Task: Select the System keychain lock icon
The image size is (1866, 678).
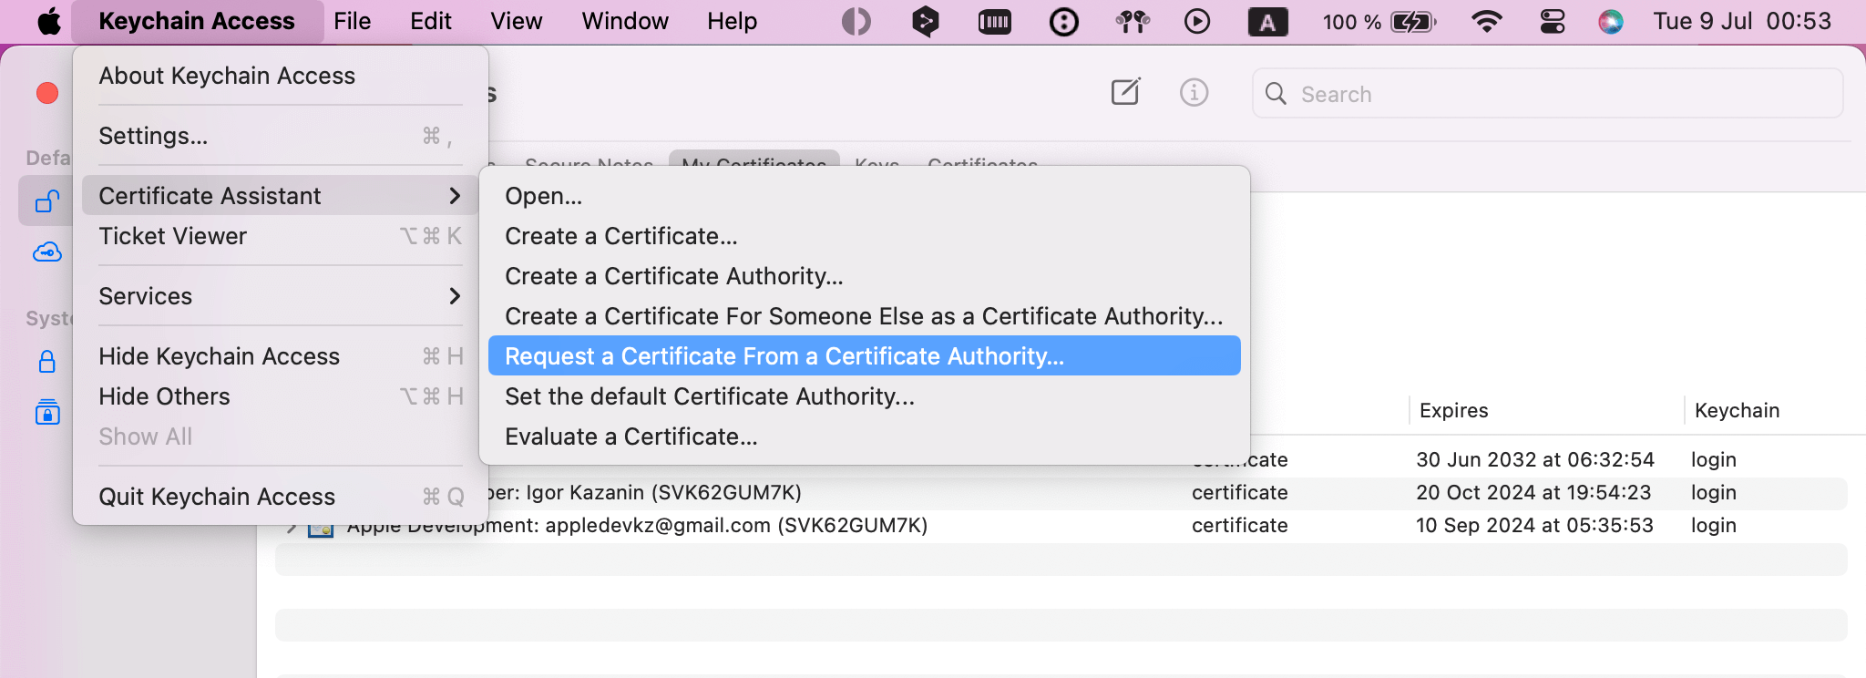Action: [47, 362]
